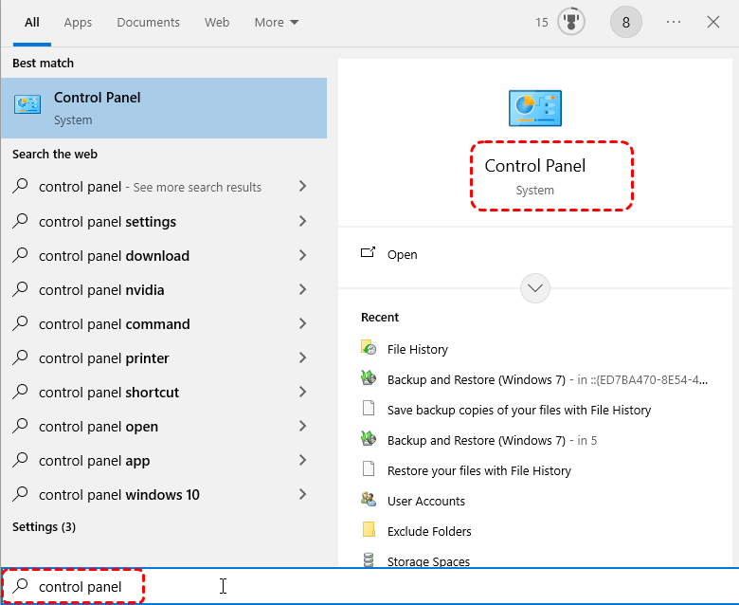Click Open to launch Control Panel

click(402, 255)
